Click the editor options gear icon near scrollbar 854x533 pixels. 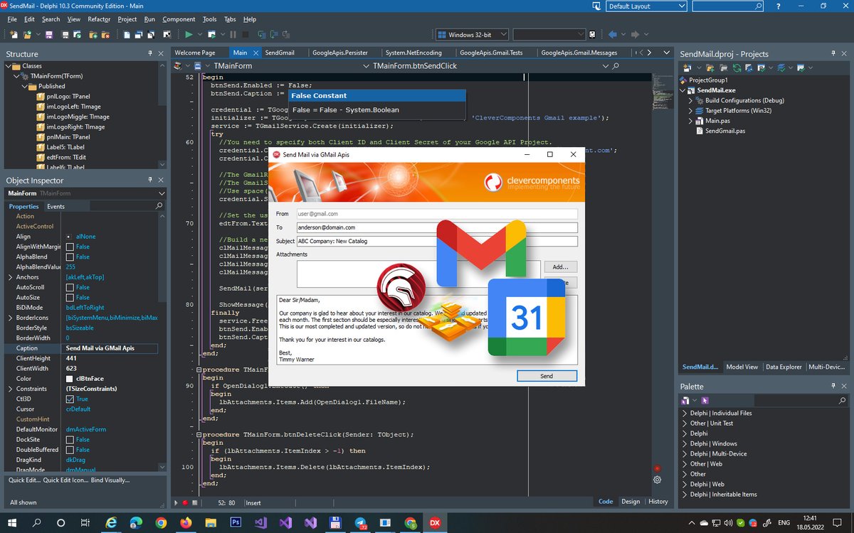point(657,480)
